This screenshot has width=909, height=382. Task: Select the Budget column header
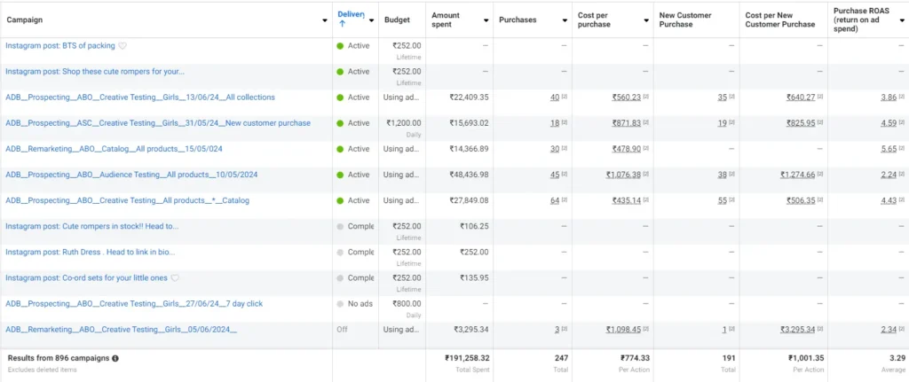[x=397, y=19]
